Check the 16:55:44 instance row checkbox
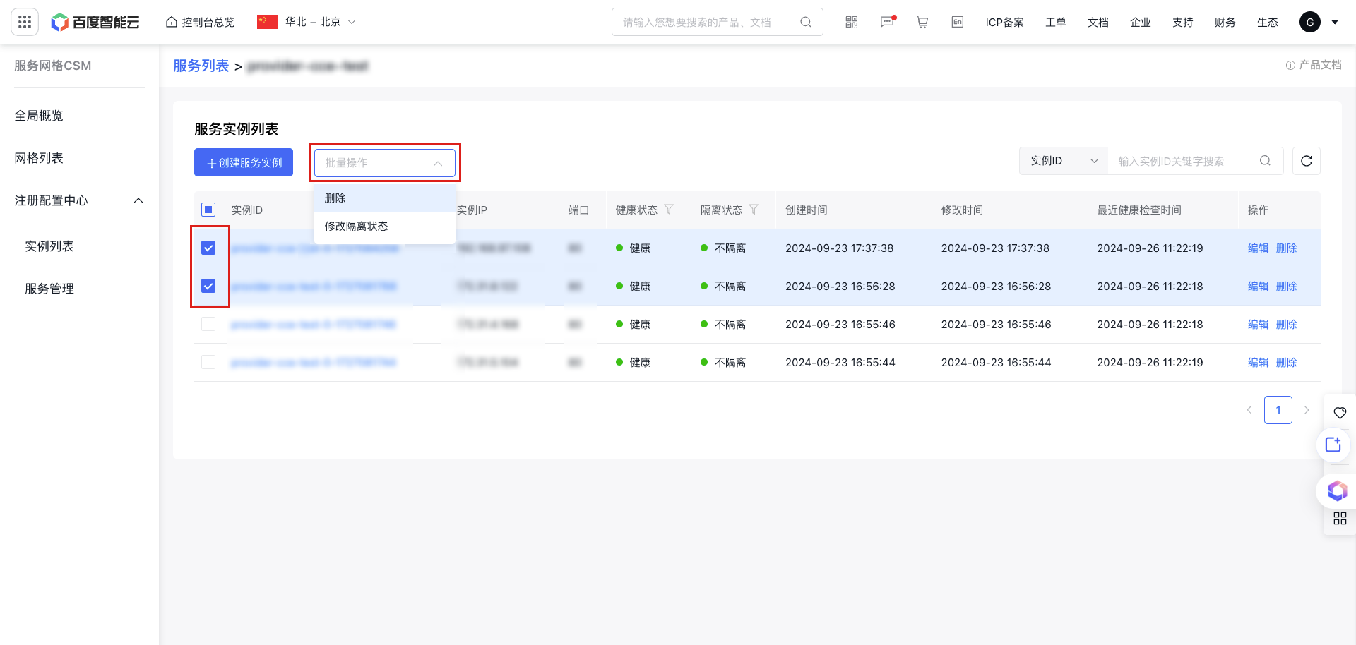This screenshot has width=1356, height=645. [x=208, y=362]
